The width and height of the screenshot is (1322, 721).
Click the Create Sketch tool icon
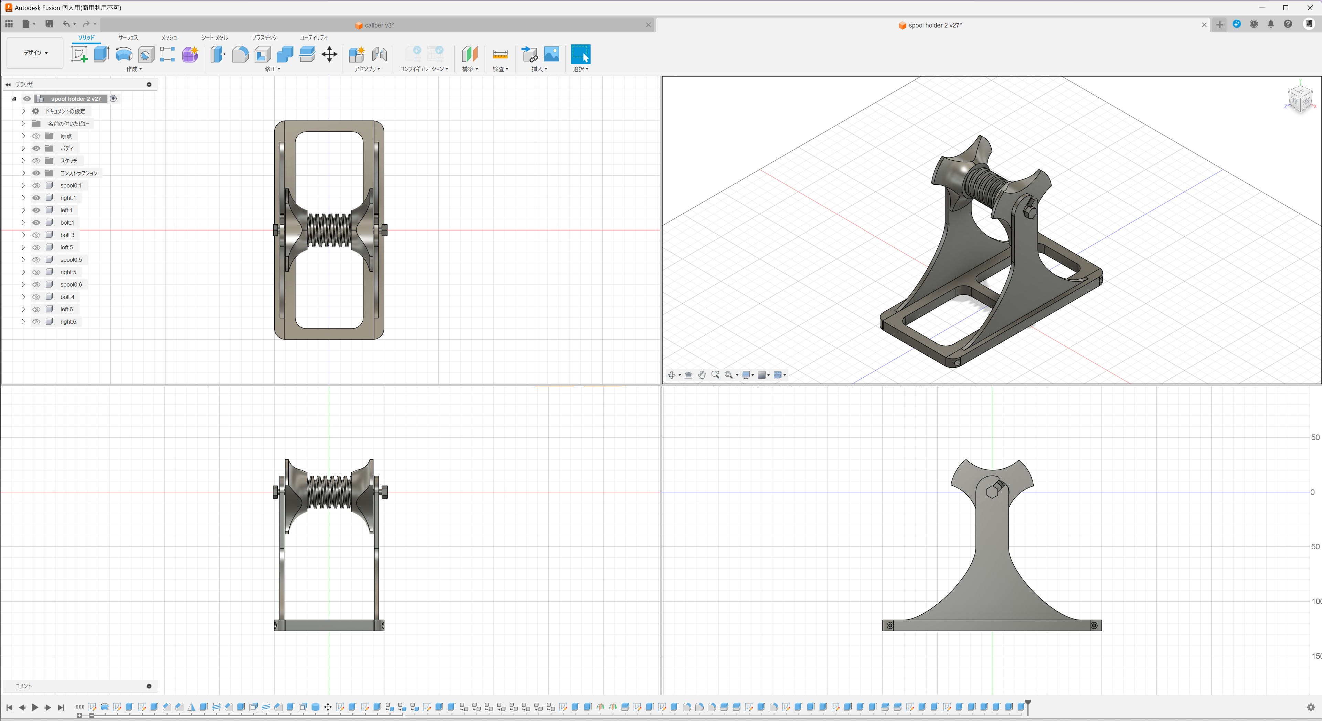tap(79, 54)
